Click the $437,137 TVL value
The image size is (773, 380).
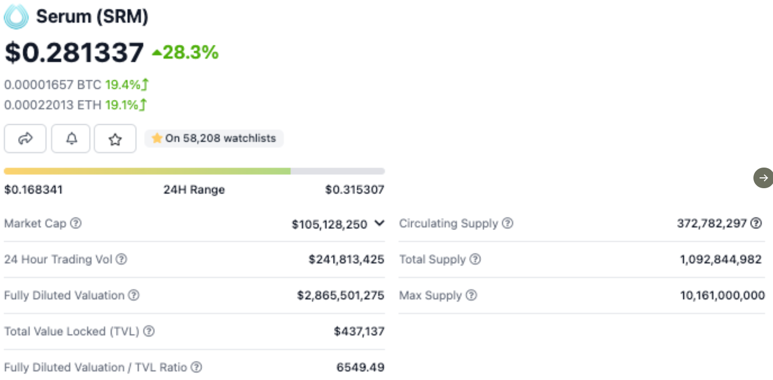[x=359, y=332]
